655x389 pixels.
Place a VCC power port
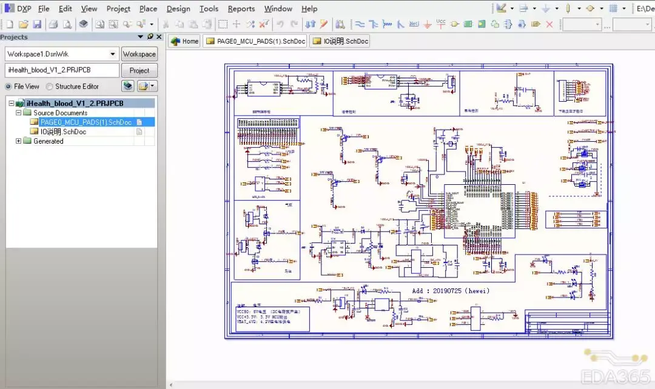point(441,24)
